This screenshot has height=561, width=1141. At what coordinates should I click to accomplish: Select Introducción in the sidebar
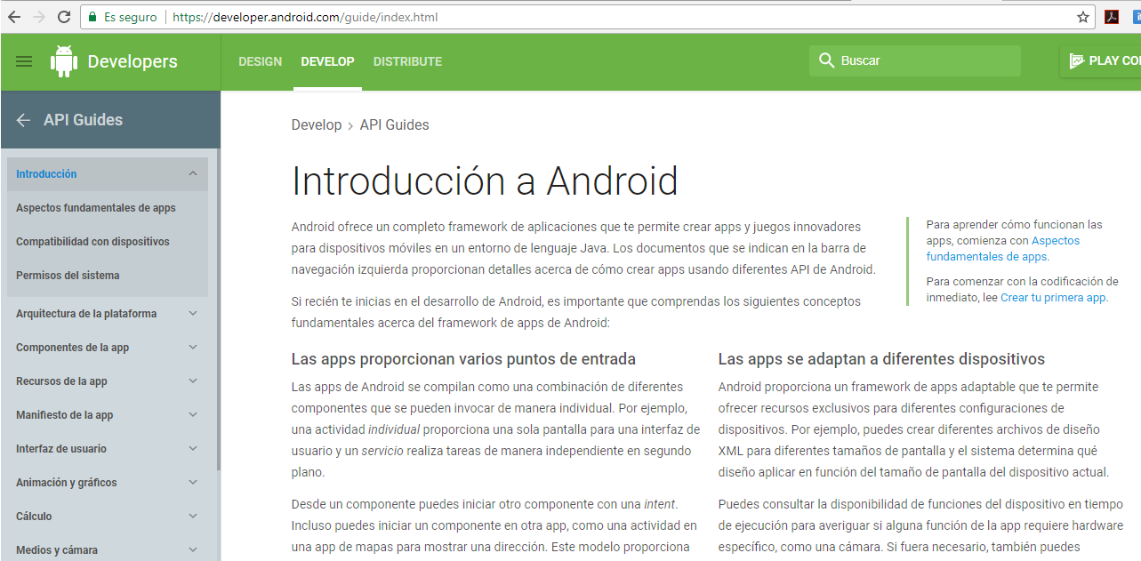pyautogui.click(x=46, y=174)
